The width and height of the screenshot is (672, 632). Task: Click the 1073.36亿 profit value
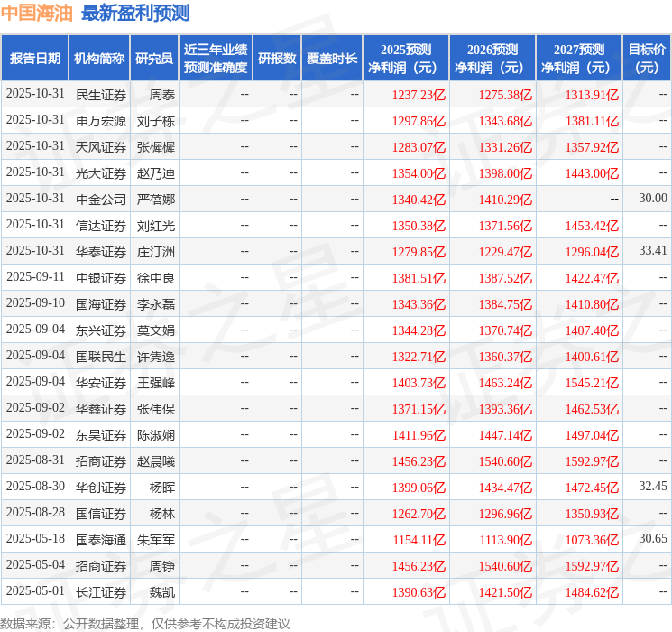click(x=592, y=540)
